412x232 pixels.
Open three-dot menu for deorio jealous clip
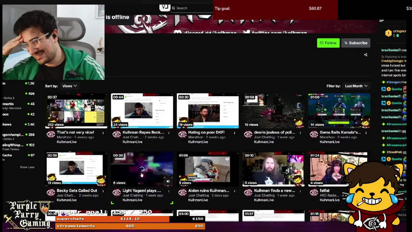pyautogui.click(x=300, y=132)
